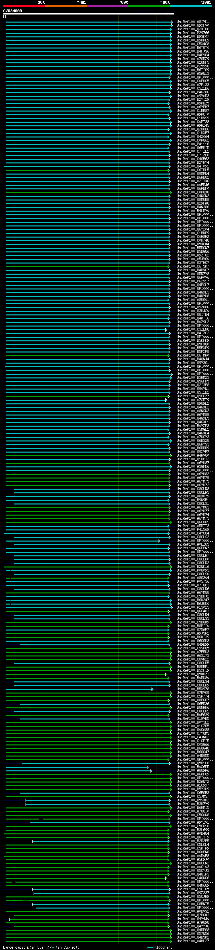215x950 pixels.
Task: Select subject label UniRef100_A9VAD3
Action: 192,96
